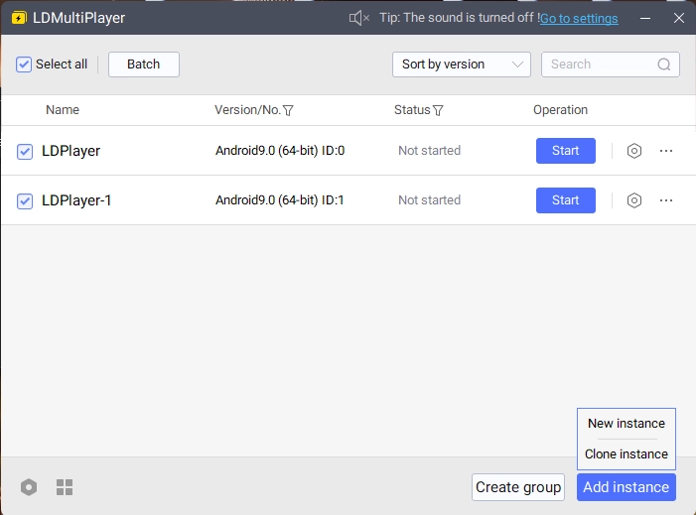The image size is (696, 515).
Task: Click the Batch button
Action: 144,64
